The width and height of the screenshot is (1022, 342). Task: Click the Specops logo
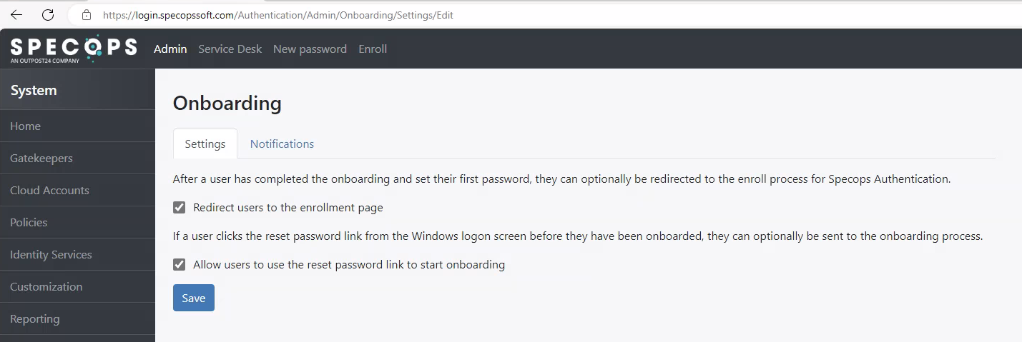point(74,49)
